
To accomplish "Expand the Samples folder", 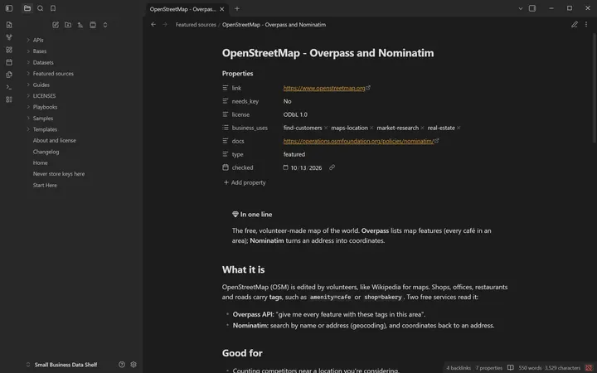I will [x=43, y=119].
